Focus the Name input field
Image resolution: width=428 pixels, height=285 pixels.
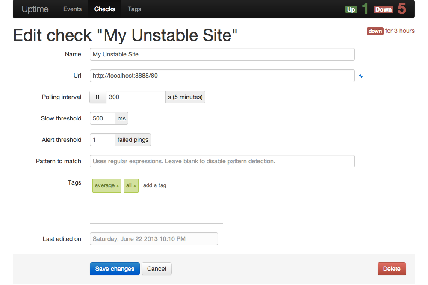(222, 54)
